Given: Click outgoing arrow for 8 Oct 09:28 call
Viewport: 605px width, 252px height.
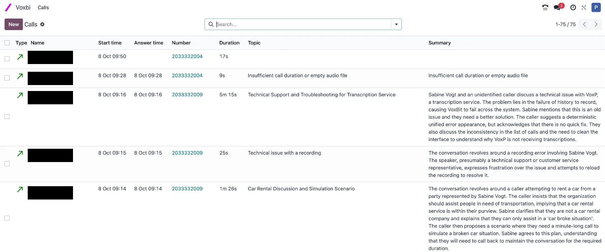Looking at the screenshot, I should pyautogui.click(x=20, y=76).
